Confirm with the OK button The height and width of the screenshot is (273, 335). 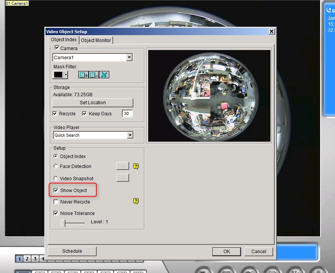click(227, 252)
